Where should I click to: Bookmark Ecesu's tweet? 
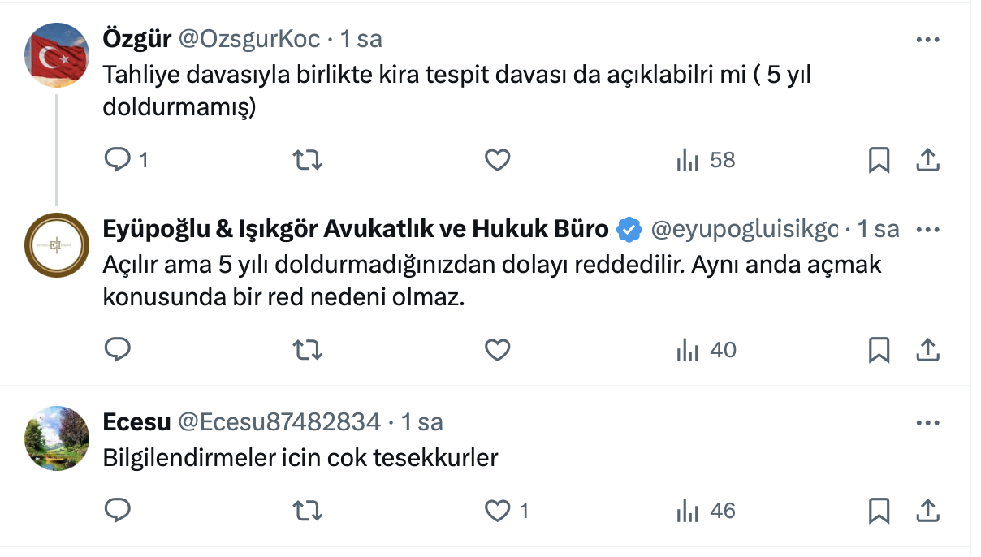point(879,510)
